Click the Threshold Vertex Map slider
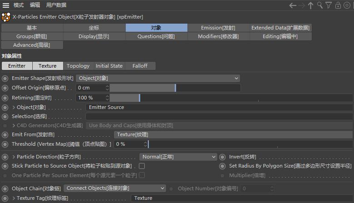The width and height of the screenshot is (354, 203). (250, 144)
